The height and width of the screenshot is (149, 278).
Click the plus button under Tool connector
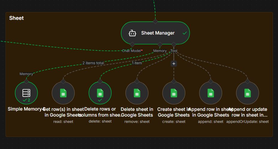click(174, 64)
